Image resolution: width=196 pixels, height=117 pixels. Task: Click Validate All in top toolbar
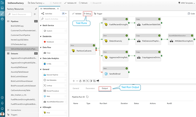click(70, 3)
